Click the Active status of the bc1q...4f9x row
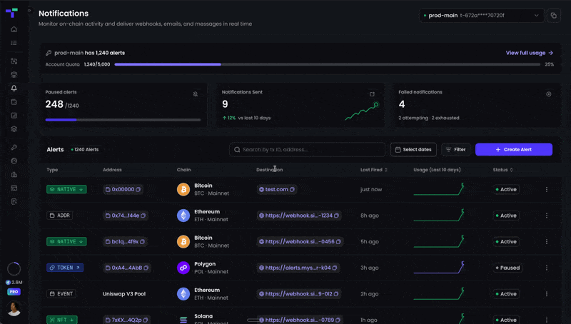Screen dimensions: 571x324 505,242
